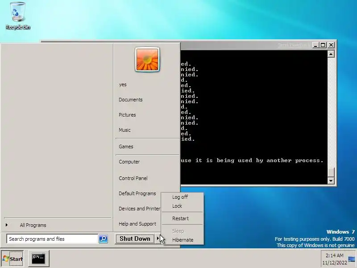
Task: Open Default Programs entry
Action: (x=137, y=193)
